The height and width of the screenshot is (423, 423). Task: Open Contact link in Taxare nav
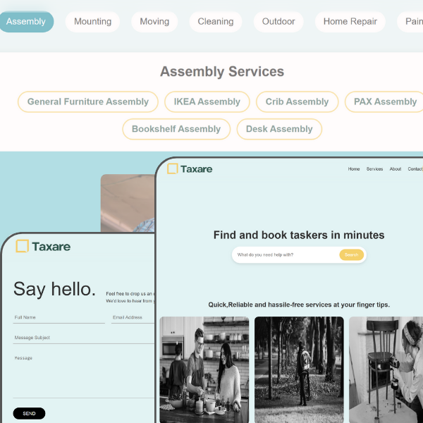coord(415,169)
